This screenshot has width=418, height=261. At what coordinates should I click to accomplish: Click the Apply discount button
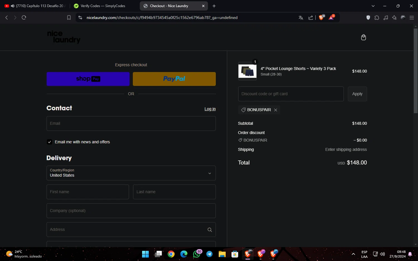(x=357, y=94)
